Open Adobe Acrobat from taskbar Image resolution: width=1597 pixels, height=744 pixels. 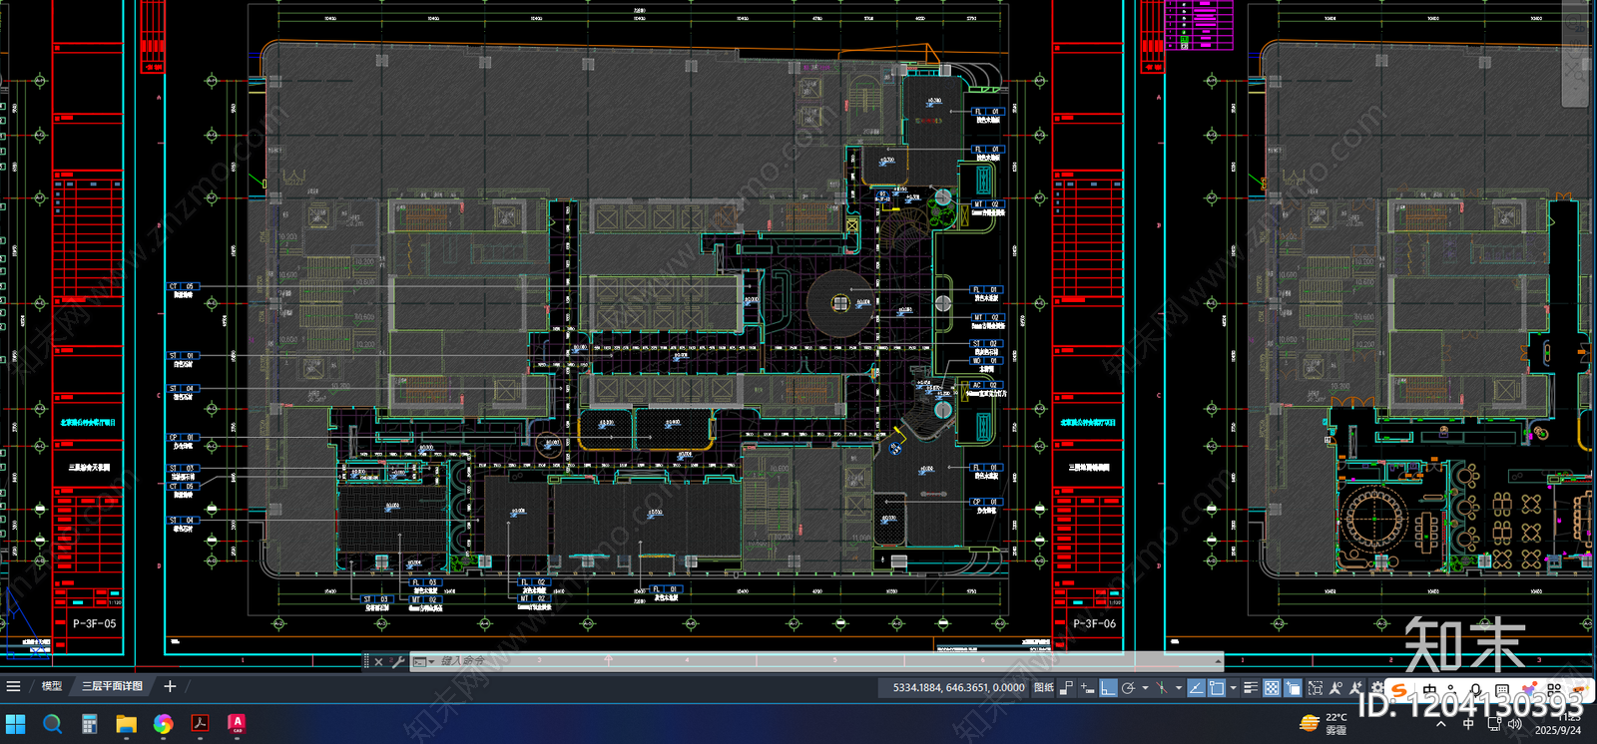(x=200, y=724)
